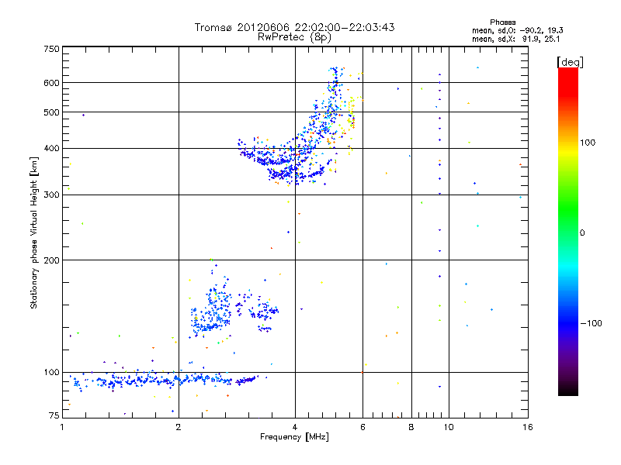The image size is (621, 465).
Task: Click the 'Phases' header label
Action: (502, 22)
